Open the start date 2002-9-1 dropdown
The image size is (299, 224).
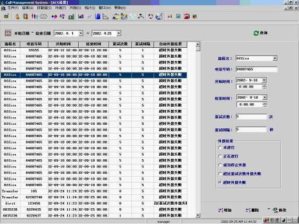coord(81,33)
